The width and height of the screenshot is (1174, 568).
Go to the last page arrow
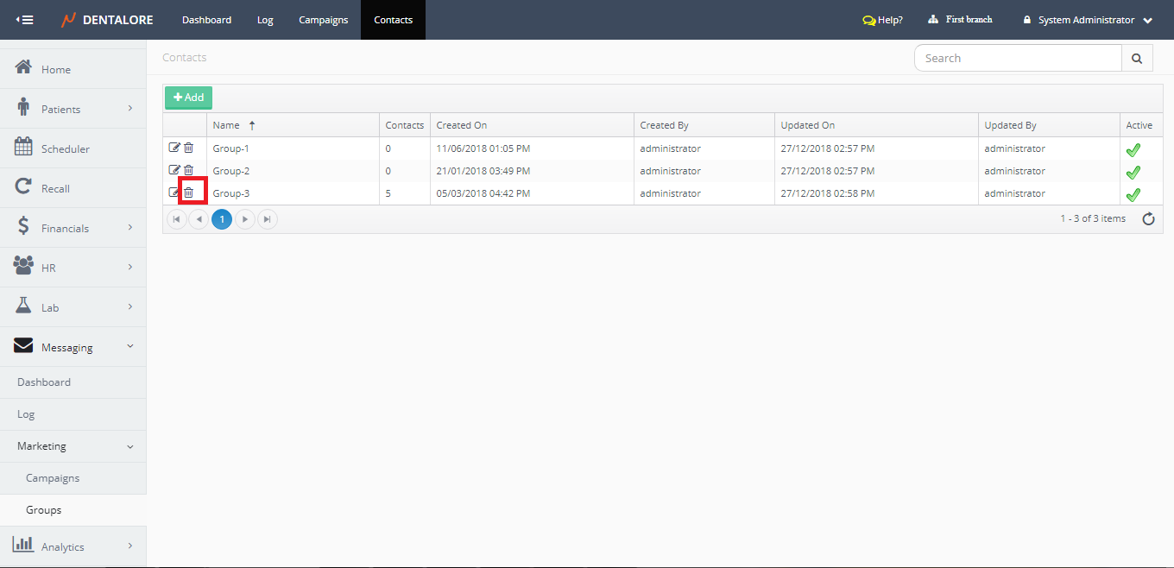pyautogui.click(x=268, y=219)
